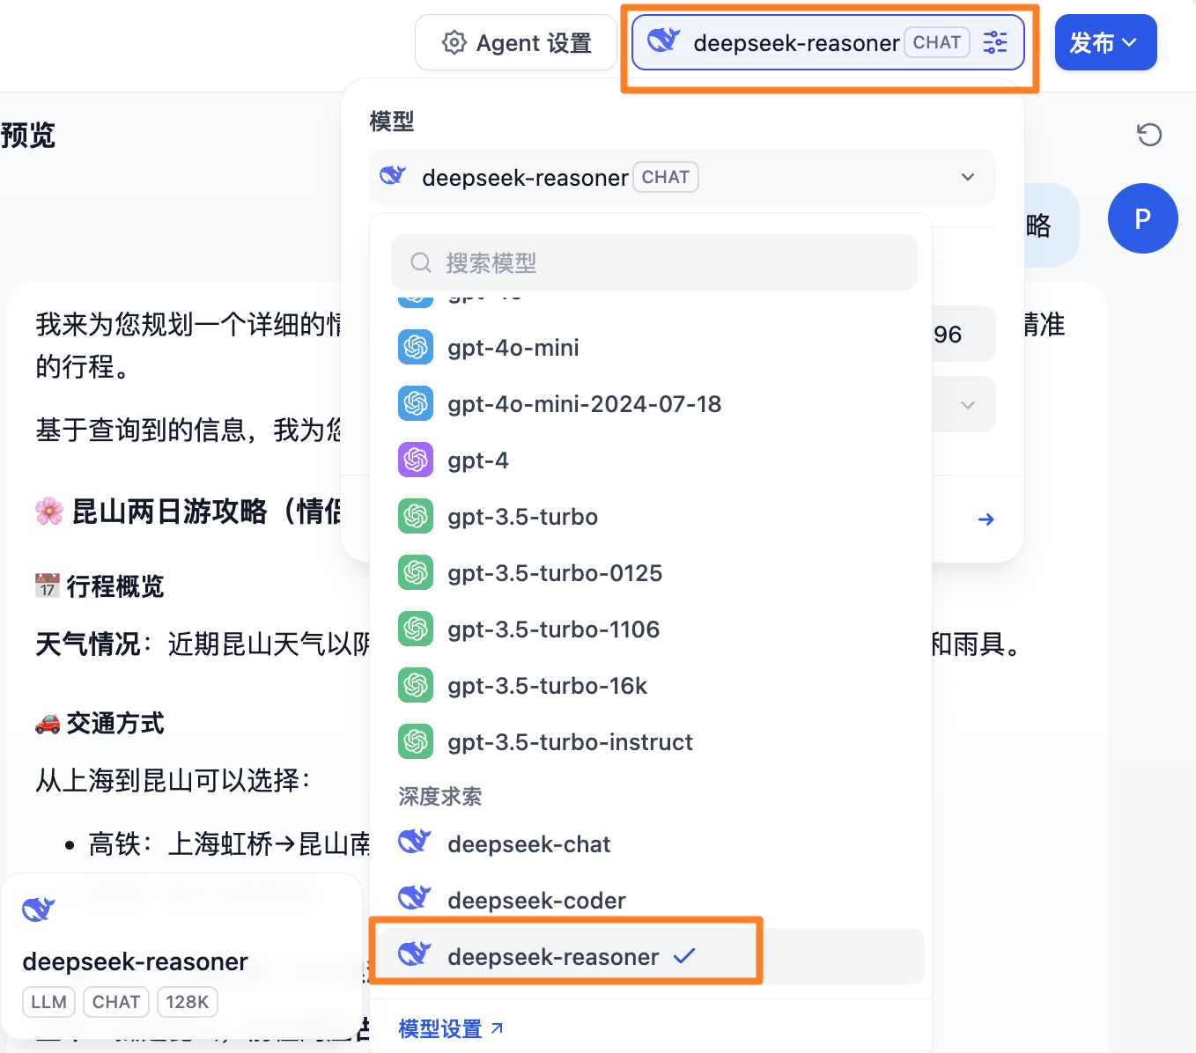
Task: Click the blue P user avatar
Action: [1142, 218]
